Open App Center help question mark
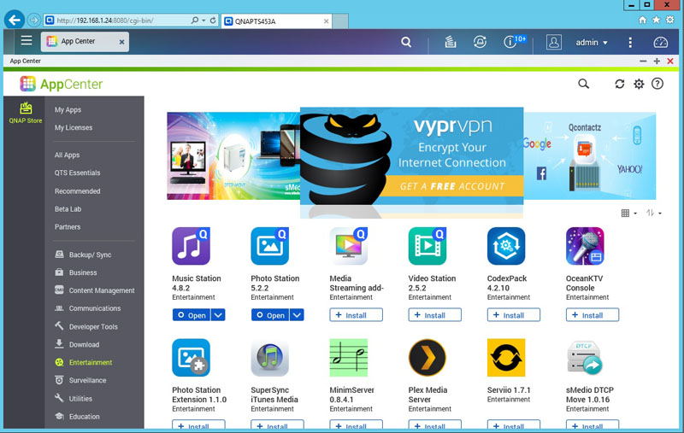This screenshot has width=684, height=433. click(x=657, y=84)
